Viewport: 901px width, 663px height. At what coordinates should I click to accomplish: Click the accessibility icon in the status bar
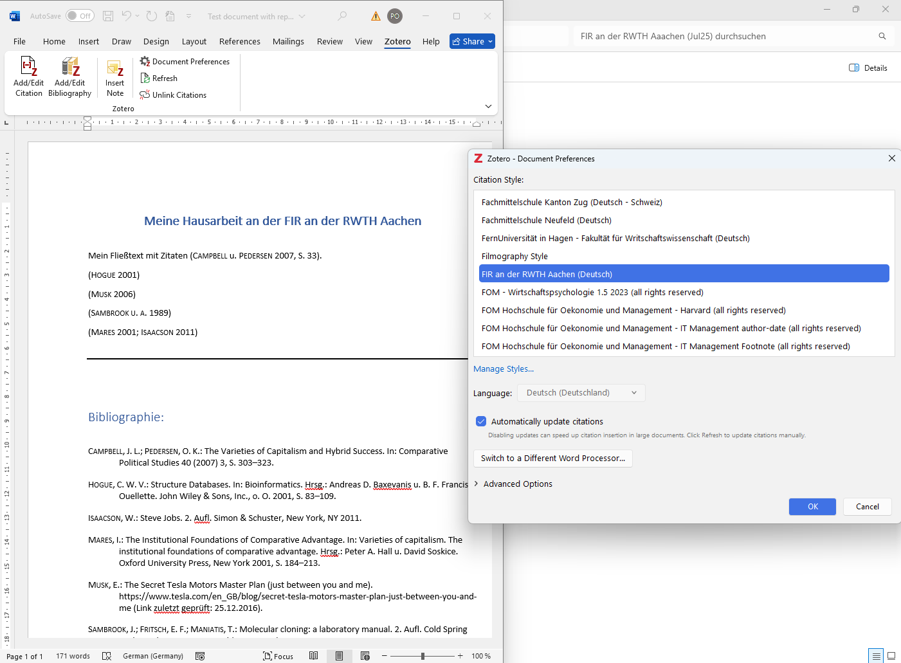coord(200,656)
